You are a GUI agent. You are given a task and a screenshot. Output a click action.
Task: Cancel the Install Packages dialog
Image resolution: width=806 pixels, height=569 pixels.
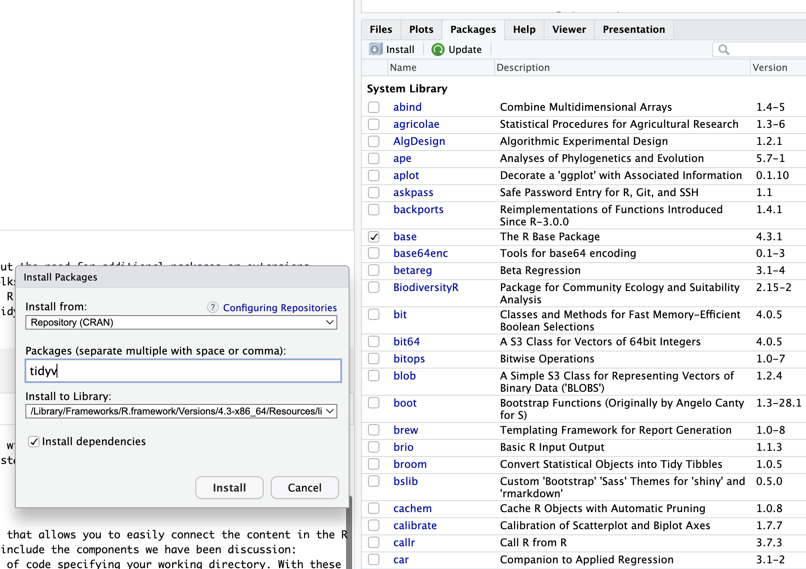tap(304, 488)
